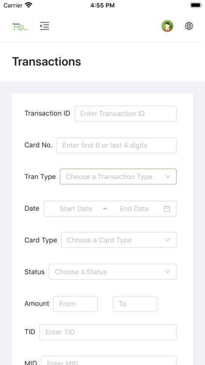Focus the Card No. input field
The width and height of the screenshot is (205, 365).
click(117, 145)
